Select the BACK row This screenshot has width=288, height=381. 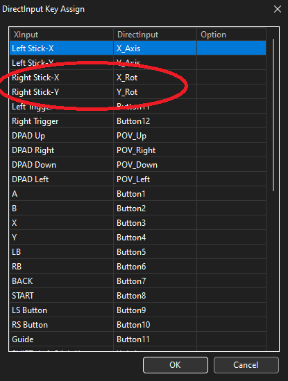click(x=138, y=281)
